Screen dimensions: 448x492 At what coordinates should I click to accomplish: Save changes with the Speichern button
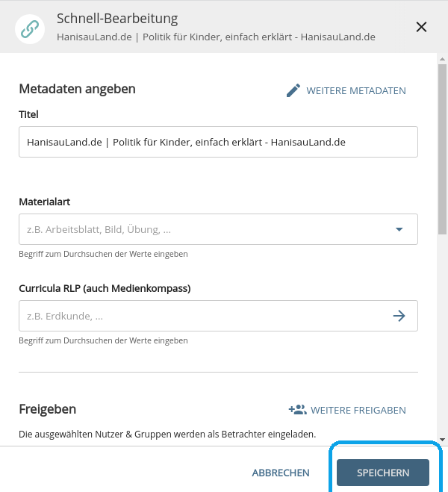point(383,473)
